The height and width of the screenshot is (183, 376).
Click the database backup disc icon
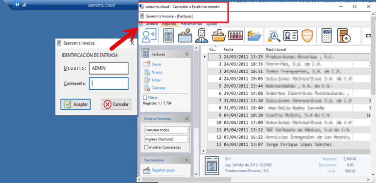pyautogui.click(x=344, y=36)
